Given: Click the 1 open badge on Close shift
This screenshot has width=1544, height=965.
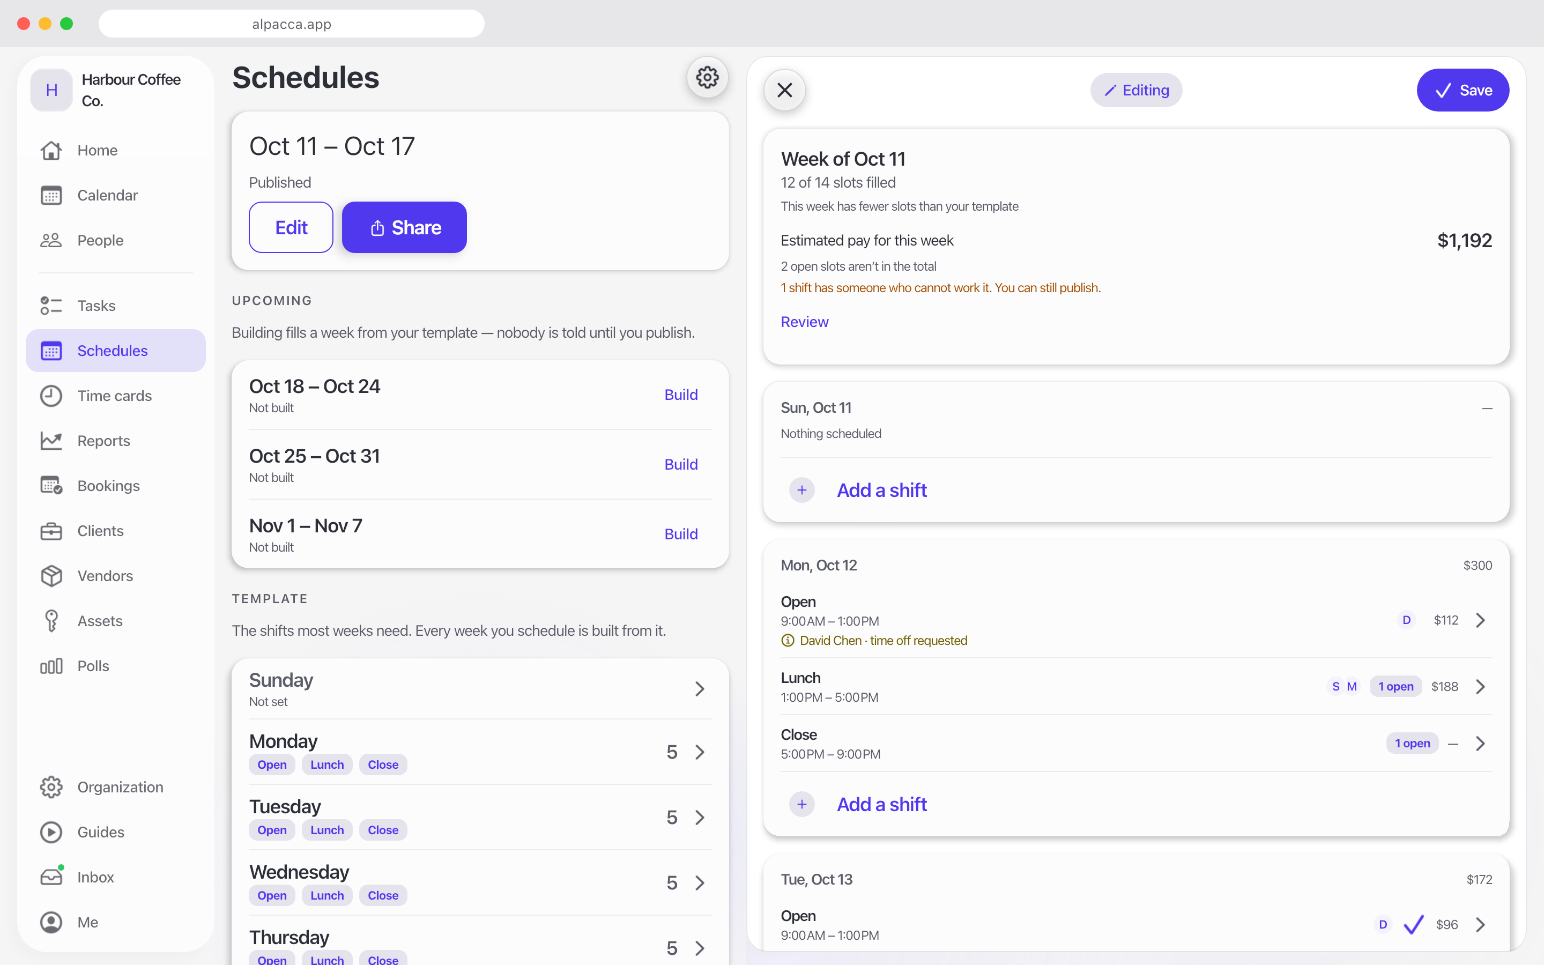Looking at the screenshot, I should click(x=1412, y=744).
